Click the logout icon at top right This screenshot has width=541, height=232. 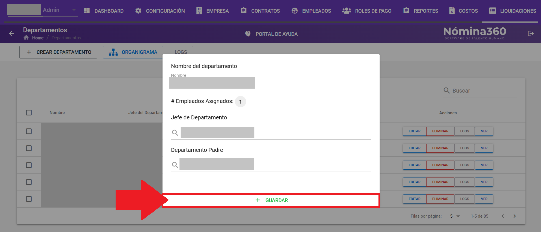click(531, 34)
